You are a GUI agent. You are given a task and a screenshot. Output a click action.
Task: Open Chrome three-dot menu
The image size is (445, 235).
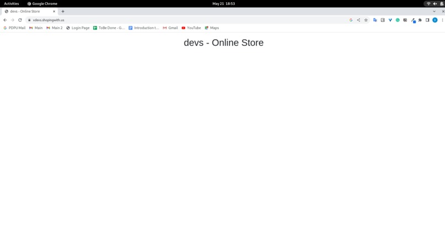(442, 20)
